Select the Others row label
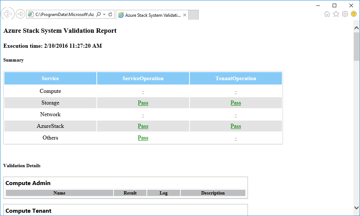 tap(50, 138)
